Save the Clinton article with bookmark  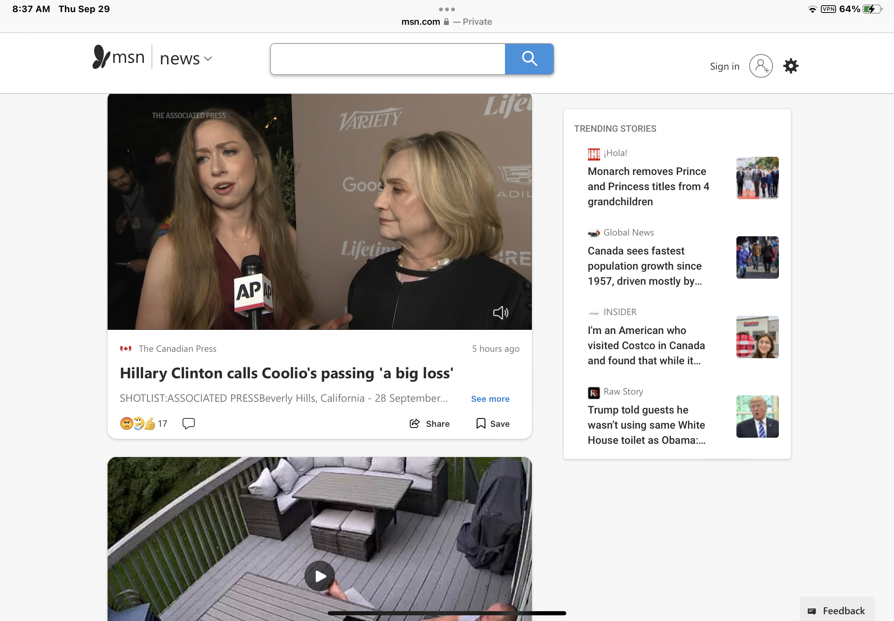click(x=493, y=424)
